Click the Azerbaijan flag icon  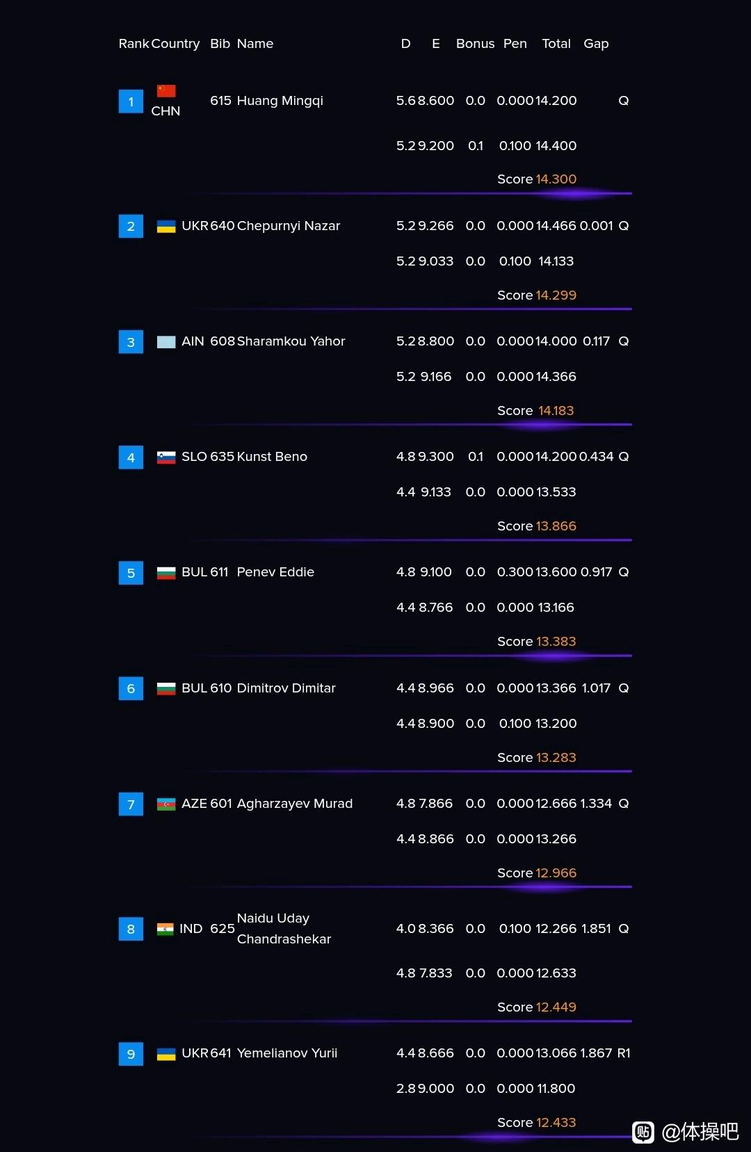click(166, 804)
